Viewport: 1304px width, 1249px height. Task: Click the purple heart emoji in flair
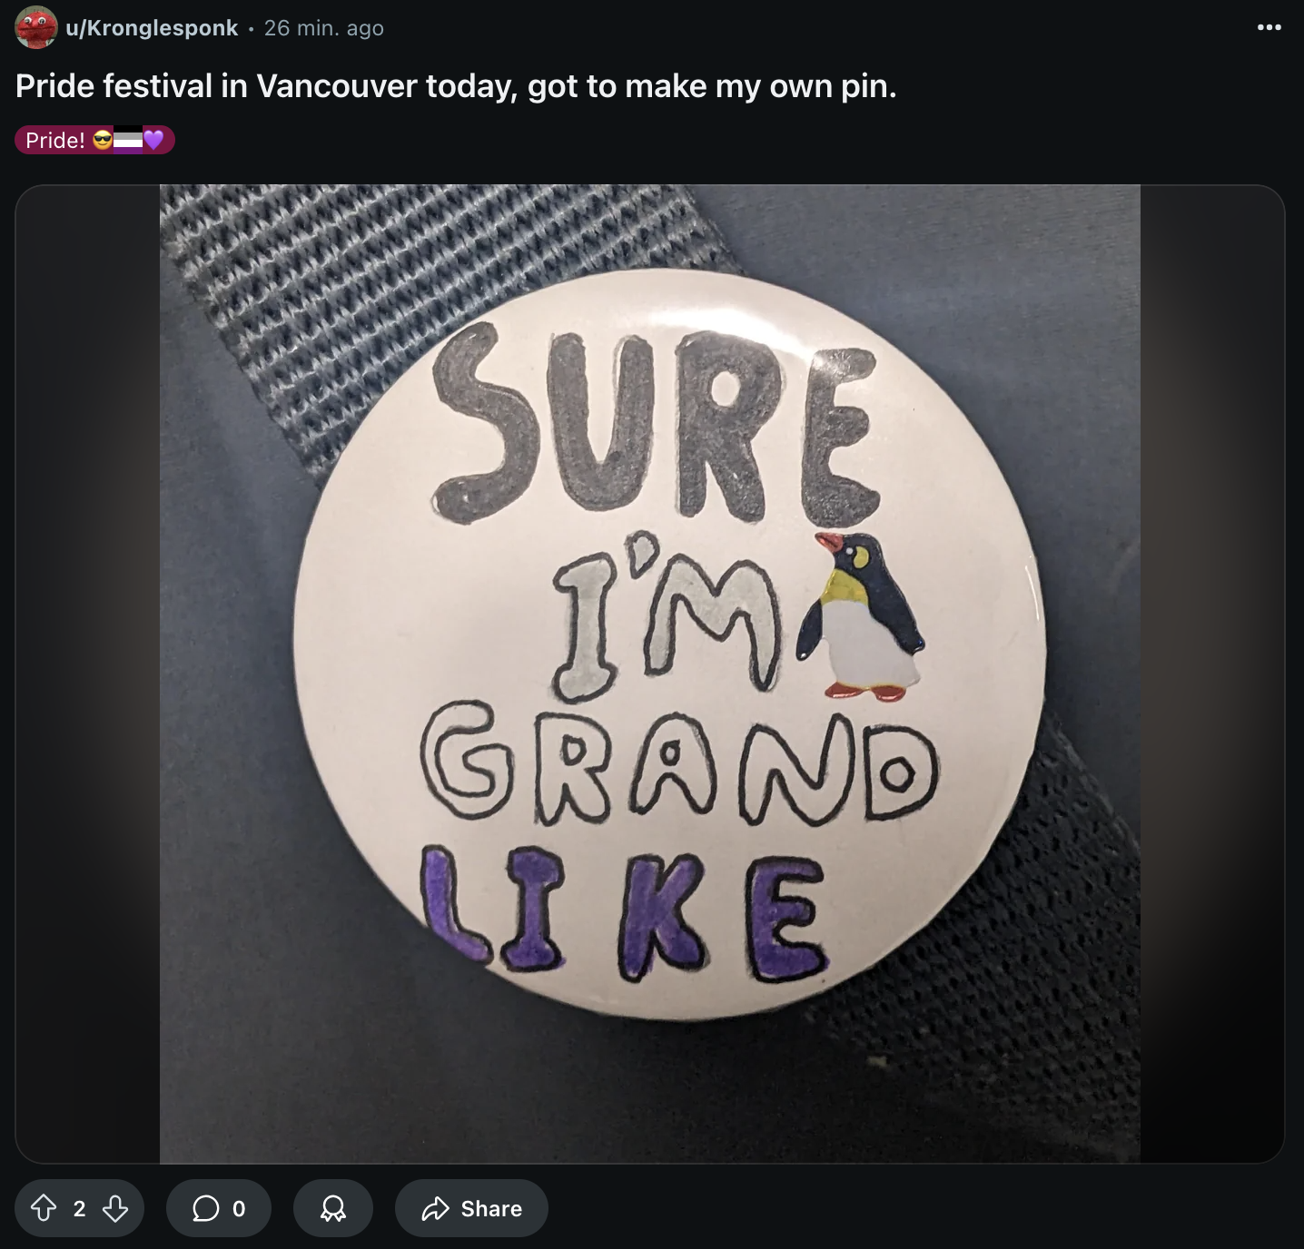click(153, 140)
